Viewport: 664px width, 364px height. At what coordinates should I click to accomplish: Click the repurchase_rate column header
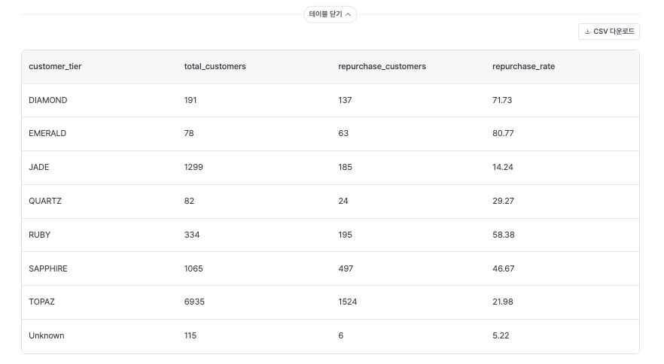click(523, 67)
